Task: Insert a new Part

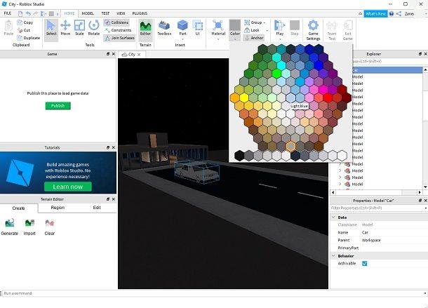Action: click(x=182, y=28)
